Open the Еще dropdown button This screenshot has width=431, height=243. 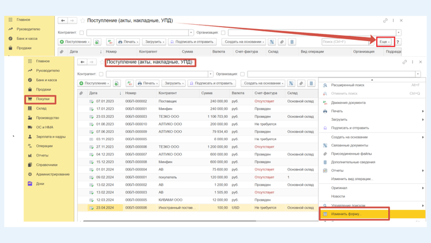tap(384, 42)
